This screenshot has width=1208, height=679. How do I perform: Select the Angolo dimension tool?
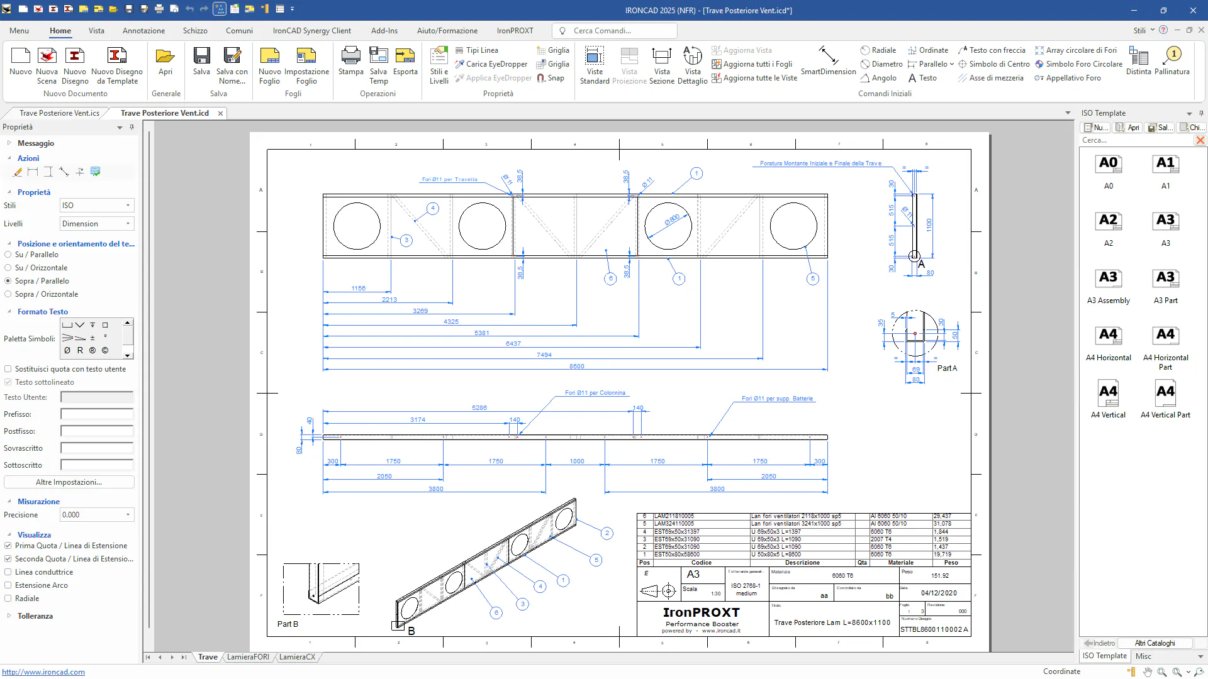878,78
